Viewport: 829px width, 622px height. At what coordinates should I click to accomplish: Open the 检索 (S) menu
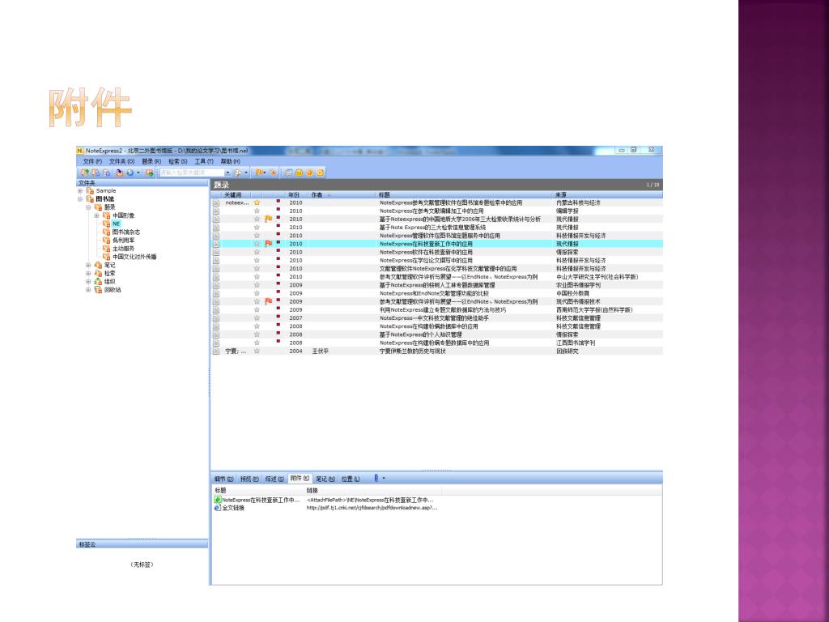[x=177, y=161]
